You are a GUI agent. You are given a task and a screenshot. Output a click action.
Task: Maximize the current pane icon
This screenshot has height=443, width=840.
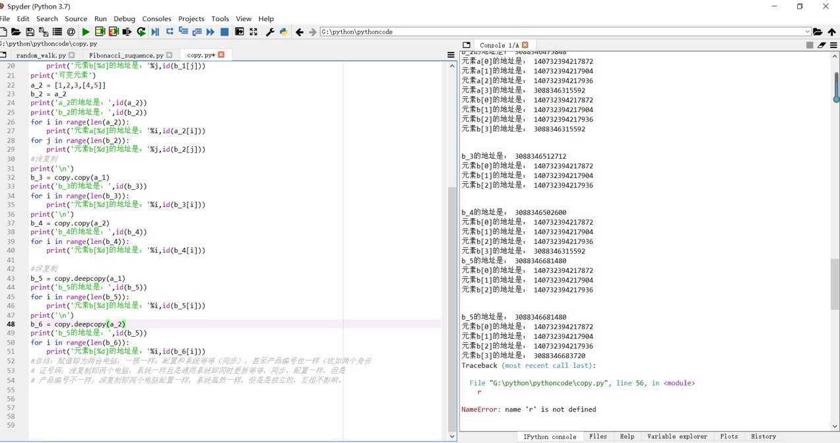(239, 32)
